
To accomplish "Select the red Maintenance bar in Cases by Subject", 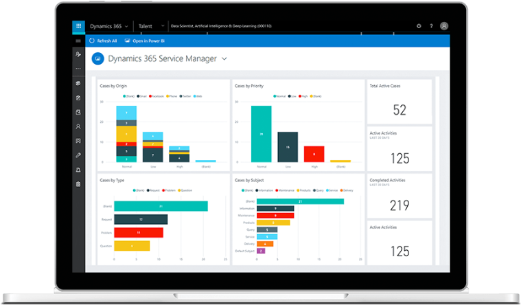I will click(x=275, y=216).
